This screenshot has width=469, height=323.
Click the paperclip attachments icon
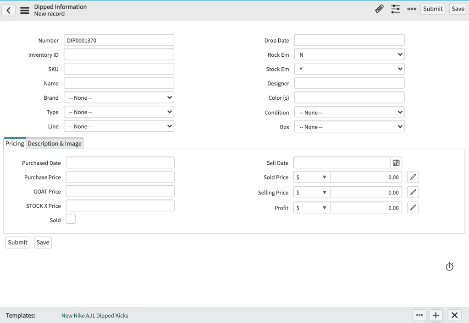pyautogui.click(x=379, y=9)
